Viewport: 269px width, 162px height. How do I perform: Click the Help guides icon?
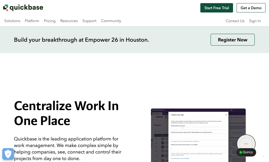[x=230, y=148]
